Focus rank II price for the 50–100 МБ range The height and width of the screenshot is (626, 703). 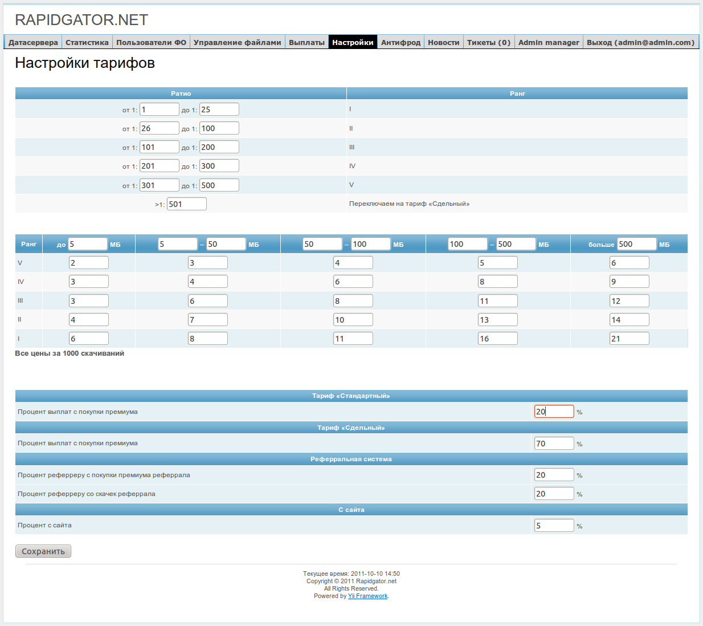pyautogui.click(x=353, y=320)
